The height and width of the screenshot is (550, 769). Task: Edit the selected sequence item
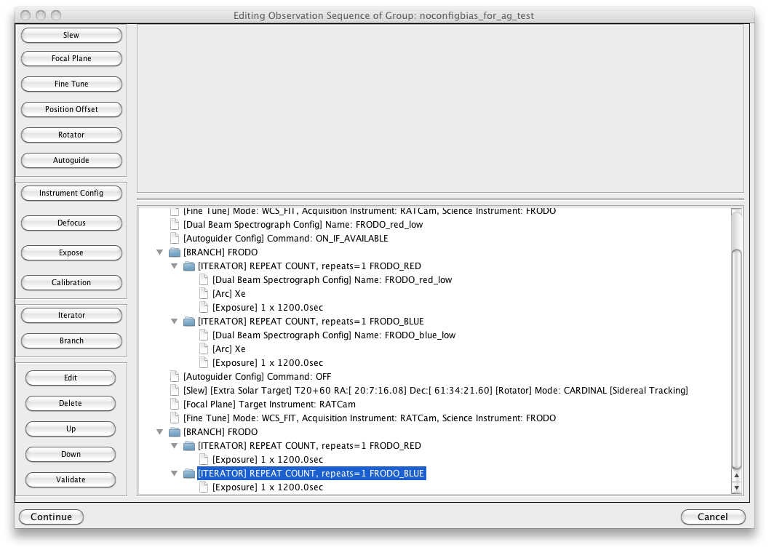[x=71, y=378]
